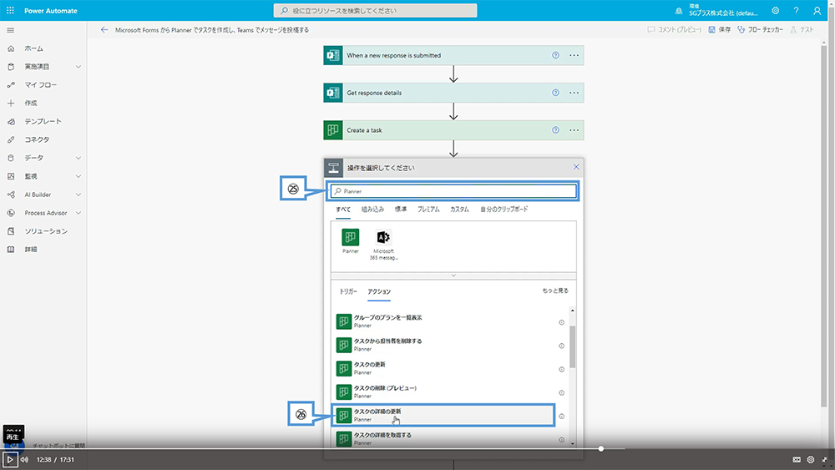This screenshot has width=835, height=470.
Task: Click the back arrow beside flow title
Action: (104, 30)
